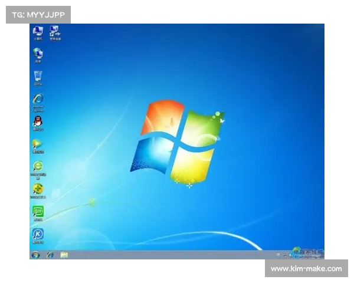Select the Network (网络) desktop icon
Screen dimensions: 354x283
[x=38, y=55]
